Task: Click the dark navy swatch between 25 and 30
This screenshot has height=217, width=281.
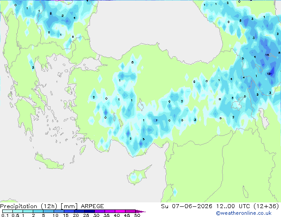Action: 90,211
